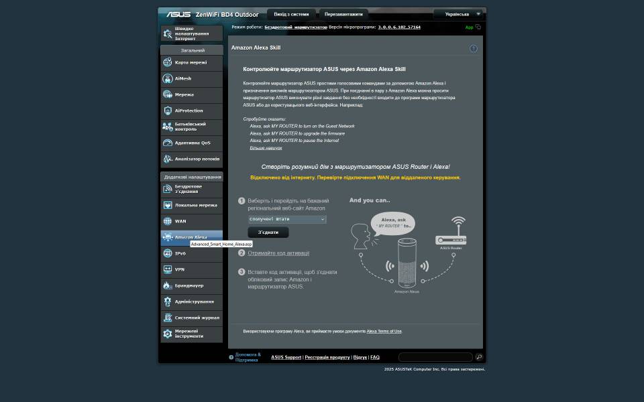Open AiMesh via its sidebar icon
Viewport: 644px width, 402px height.
tap(168, 78)
